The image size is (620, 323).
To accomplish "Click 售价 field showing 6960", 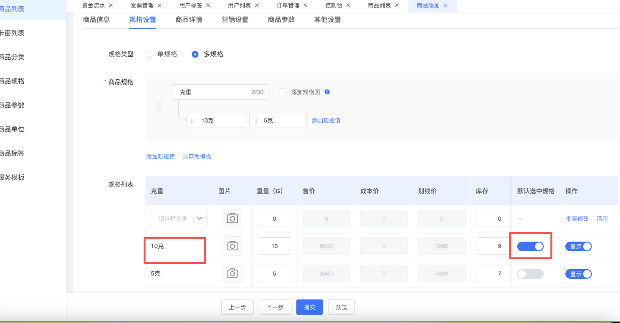I will (326, 246).
